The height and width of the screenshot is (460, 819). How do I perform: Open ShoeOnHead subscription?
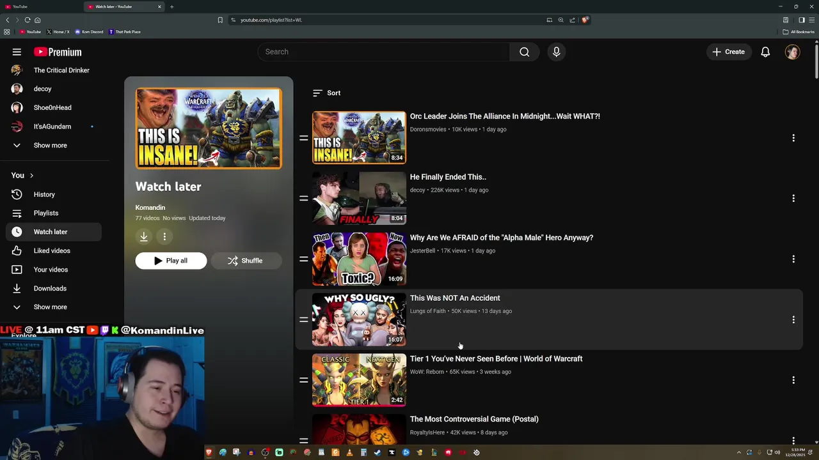pos(54,107)
